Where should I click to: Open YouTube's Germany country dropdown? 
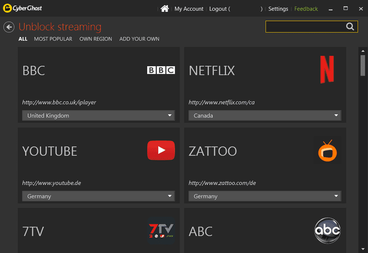click(99, 196)
